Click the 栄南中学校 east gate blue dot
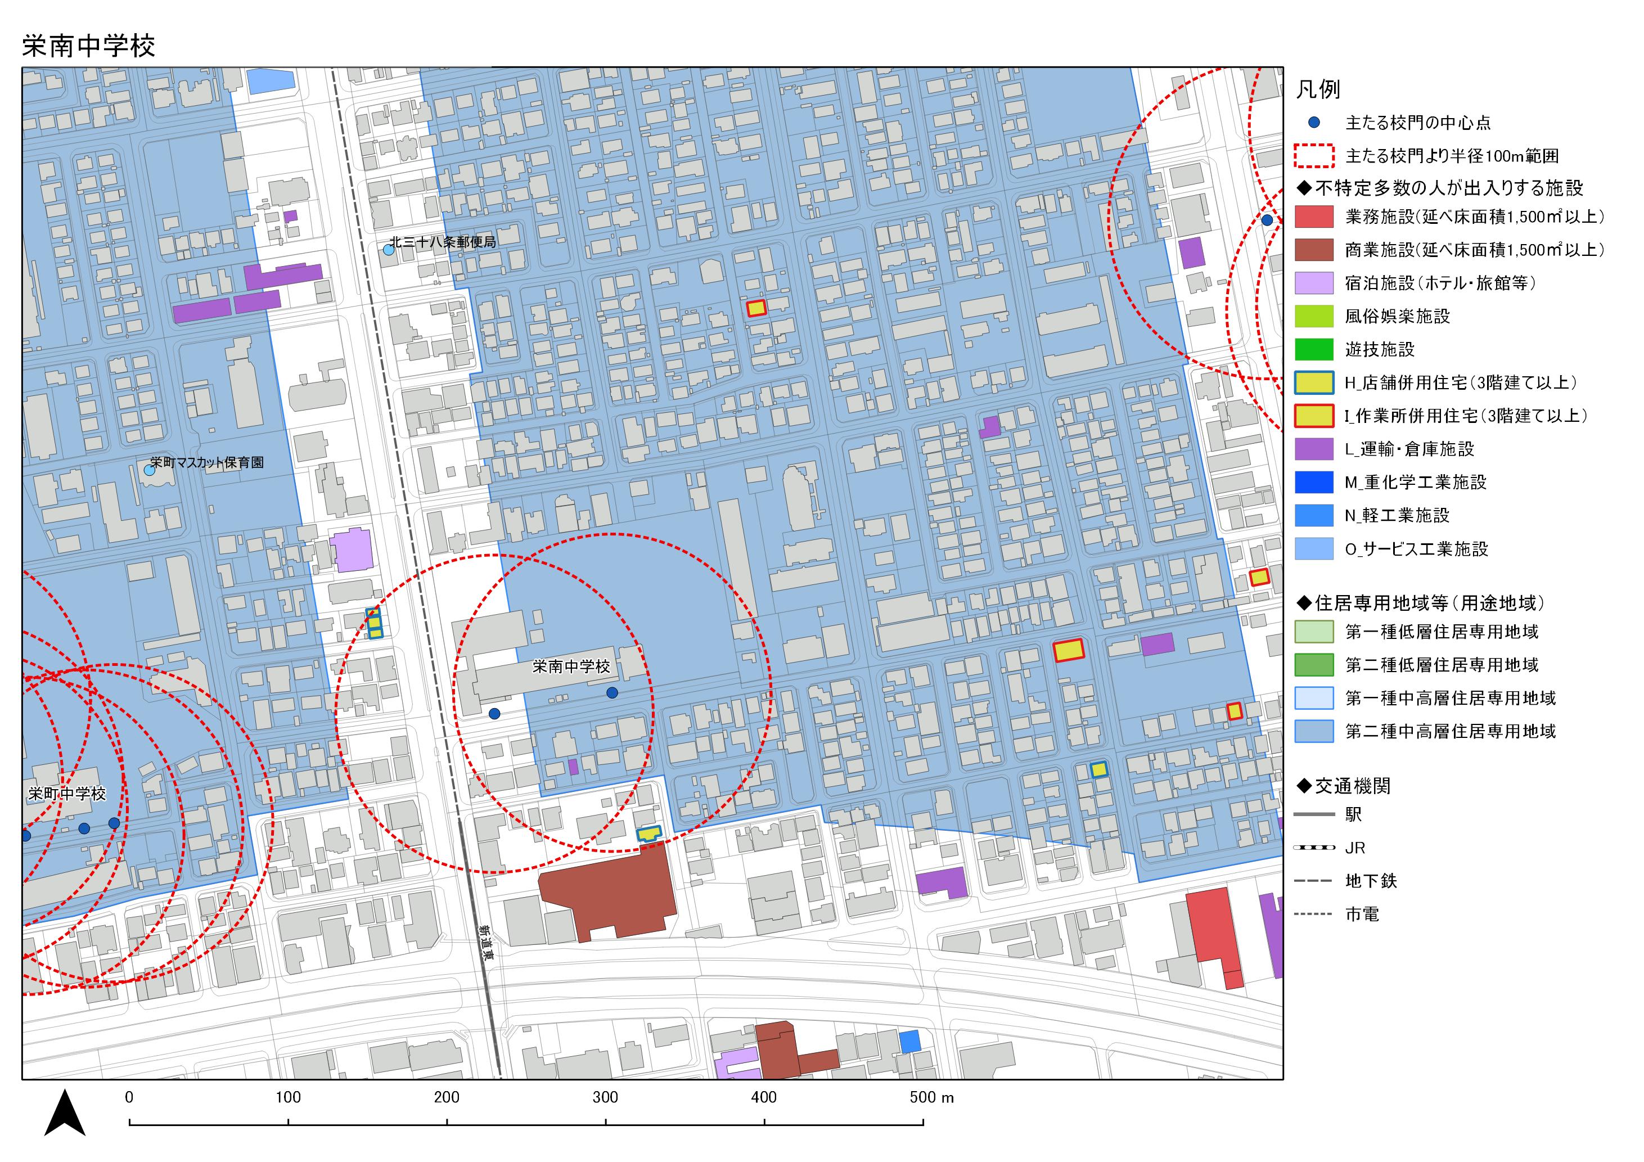This screenshot has width=1644, height=1162. click(612, 692)
